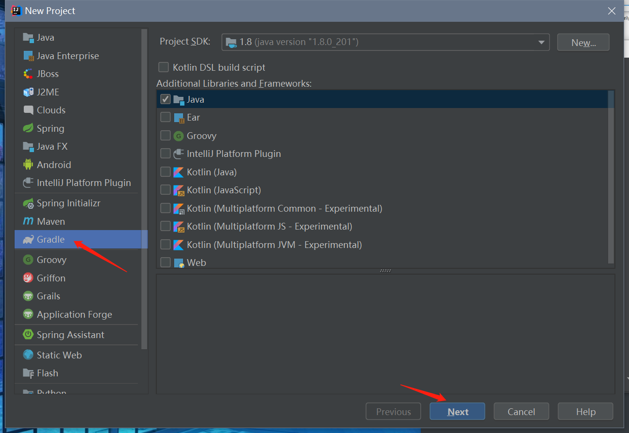Check the Kotlin (Java) checkbox

pos(166,172)
